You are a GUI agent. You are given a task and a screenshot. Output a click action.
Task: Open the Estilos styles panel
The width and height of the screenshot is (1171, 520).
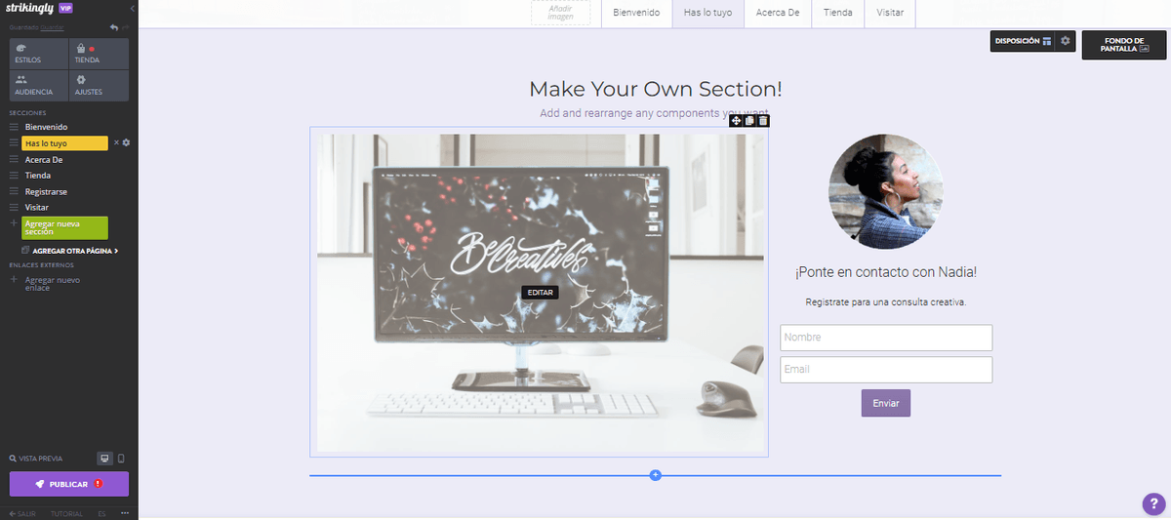(x=39, y=54)
